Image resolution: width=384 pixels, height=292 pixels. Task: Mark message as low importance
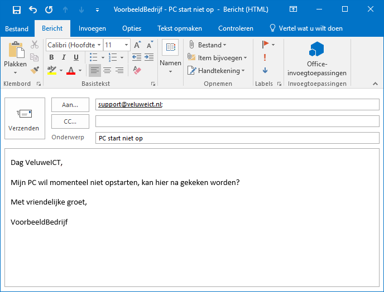pyautogui.click(x=265, y=70)
